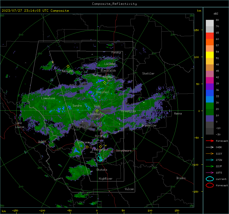Select the pink 42-45 dBZ swatch
Image resolution: width=229 pixels, height=214 pixels.
tap(210, 74)
